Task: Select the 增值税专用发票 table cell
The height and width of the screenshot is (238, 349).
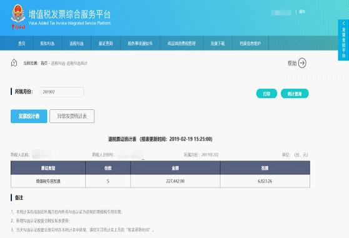Action: click(48, 181)
